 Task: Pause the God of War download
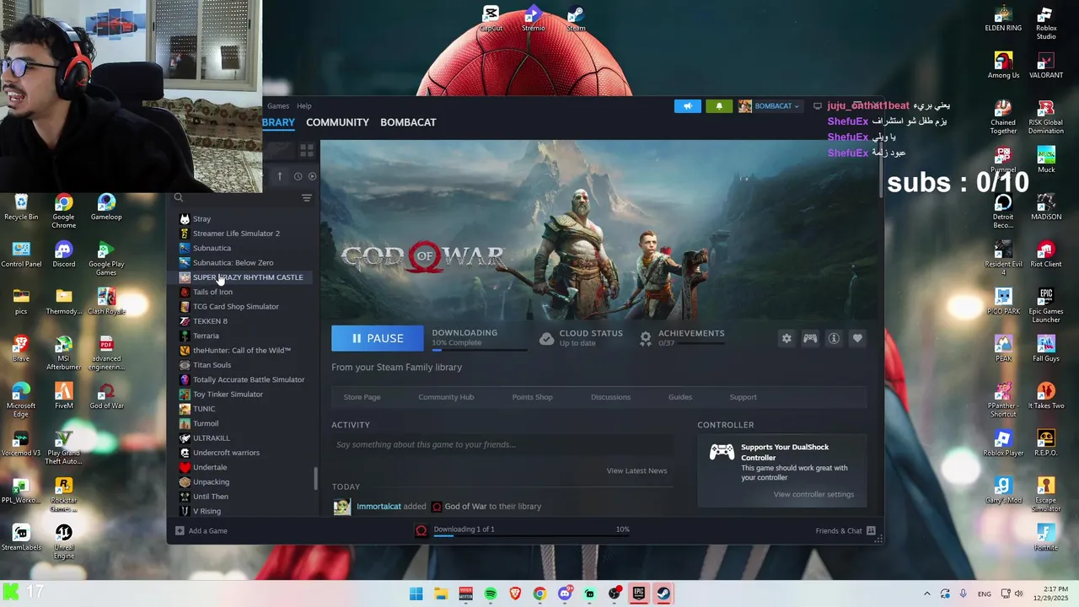pyautogui.click(x=378, y=338)
